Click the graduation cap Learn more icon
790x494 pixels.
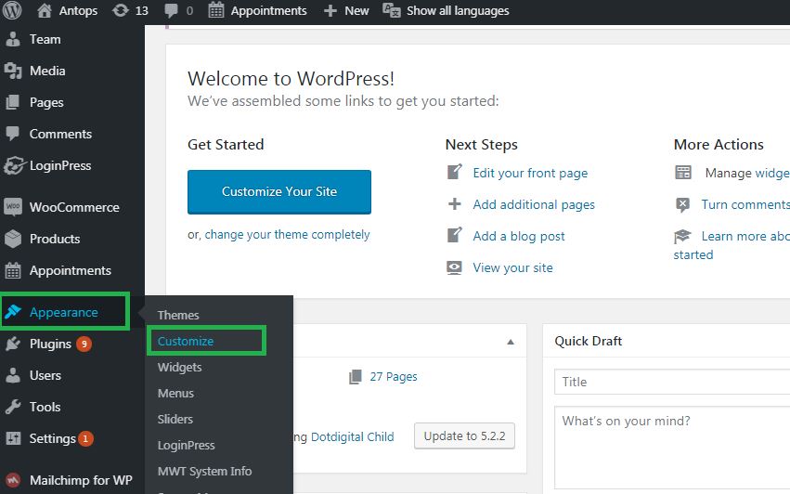(682, 236)
